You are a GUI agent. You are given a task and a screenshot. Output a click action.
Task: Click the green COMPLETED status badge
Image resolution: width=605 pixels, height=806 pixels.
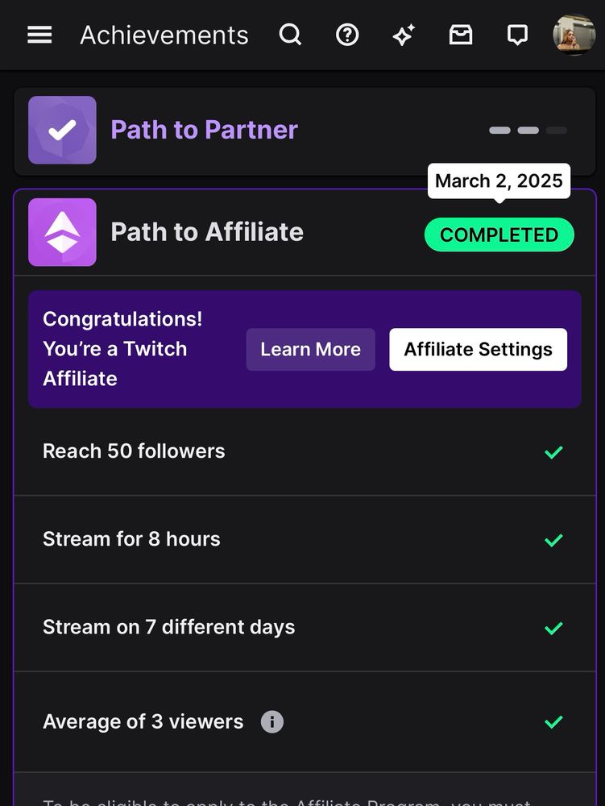(499, 235)
